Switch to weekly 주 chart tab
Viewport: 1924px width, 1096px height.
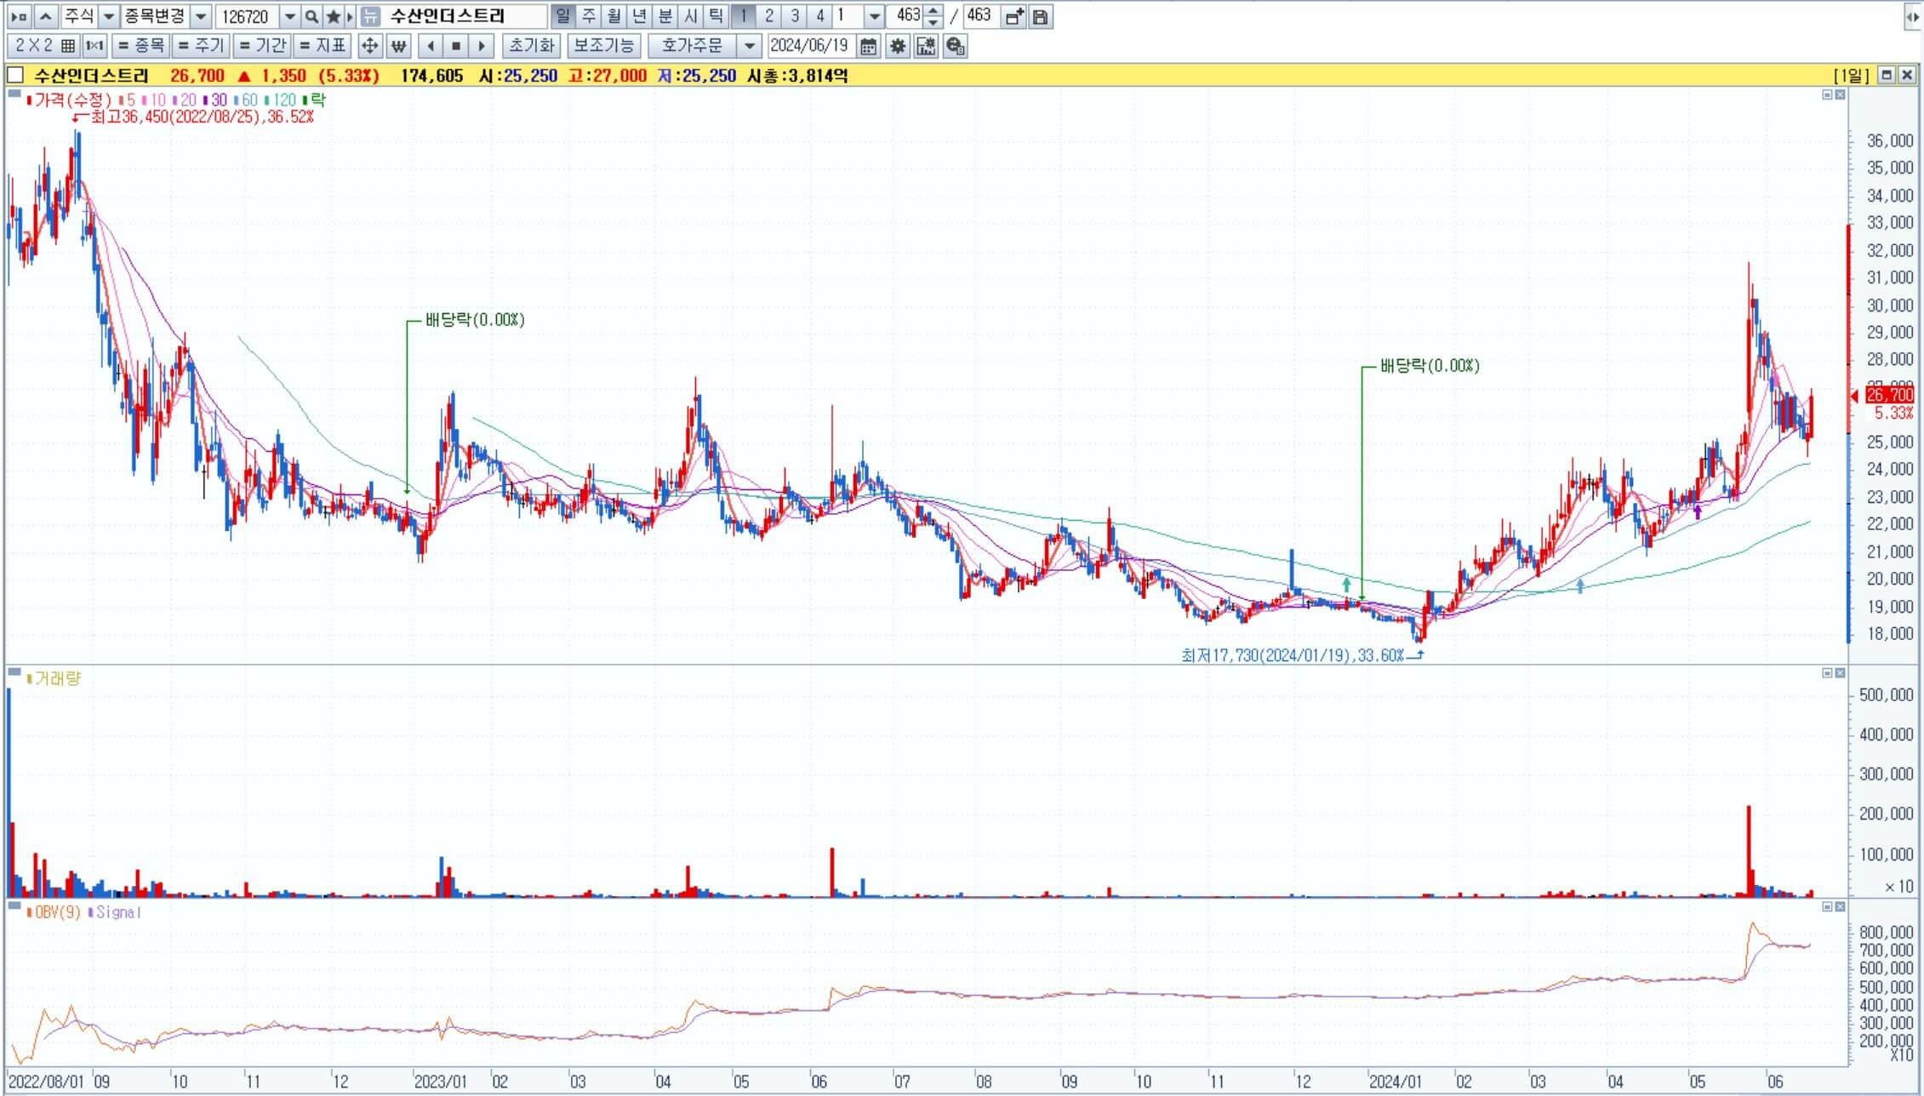[x=588, y=16]
